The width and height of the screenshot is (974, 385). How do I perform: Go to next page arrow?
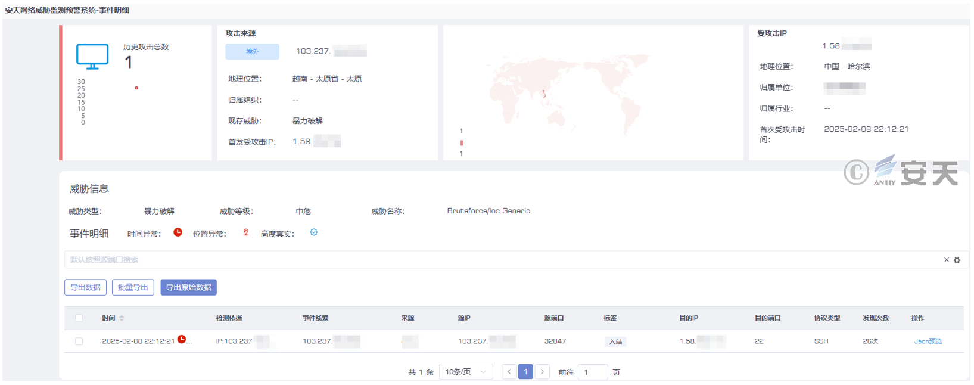pos(542,372)
